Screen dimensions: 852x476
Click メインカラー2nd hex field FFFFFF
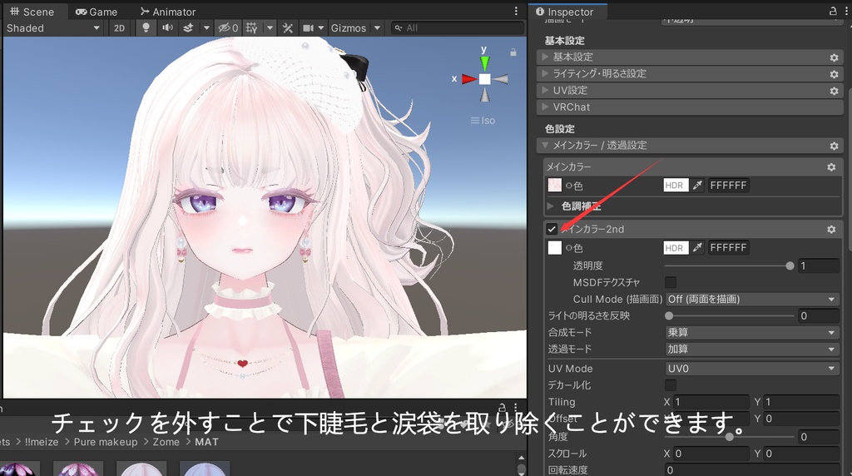coord(728,248)
